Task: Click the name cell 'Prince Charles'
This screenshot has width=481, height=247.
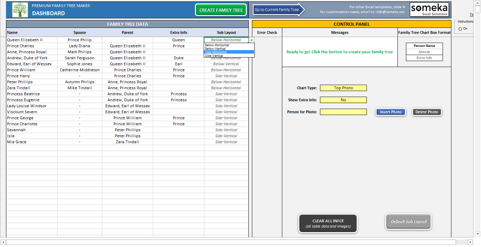Action: [32, 46]
